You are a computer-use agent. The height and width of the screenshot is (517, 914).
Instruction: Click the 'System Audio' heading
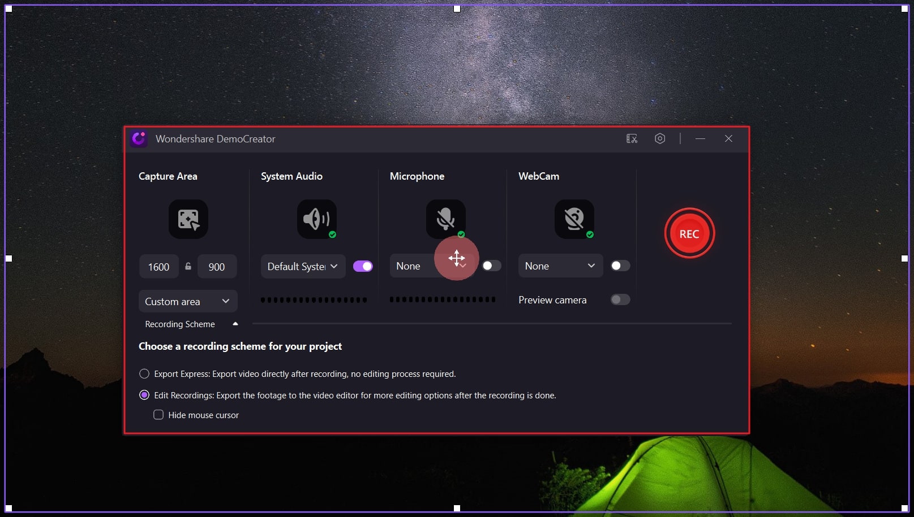point(291,176)
